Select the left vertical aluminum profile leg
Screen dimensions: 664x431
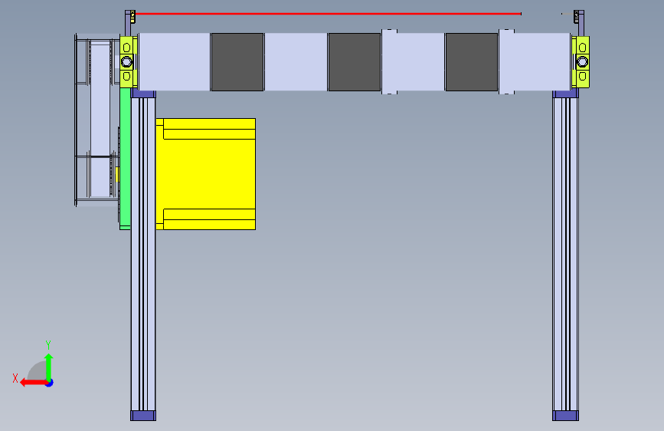tap(143, 255)
